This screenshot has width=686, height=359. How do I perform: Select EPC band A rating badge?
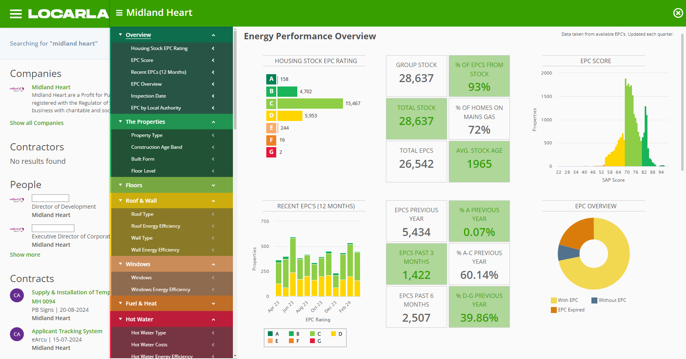(x=271, y=79)
